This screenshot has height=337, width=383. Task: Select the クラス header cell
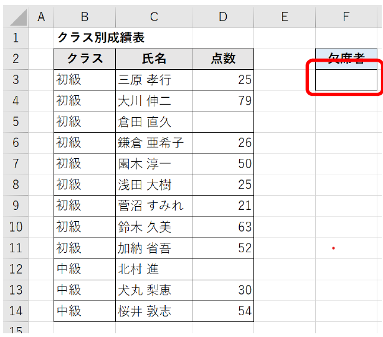pos(85,59)
